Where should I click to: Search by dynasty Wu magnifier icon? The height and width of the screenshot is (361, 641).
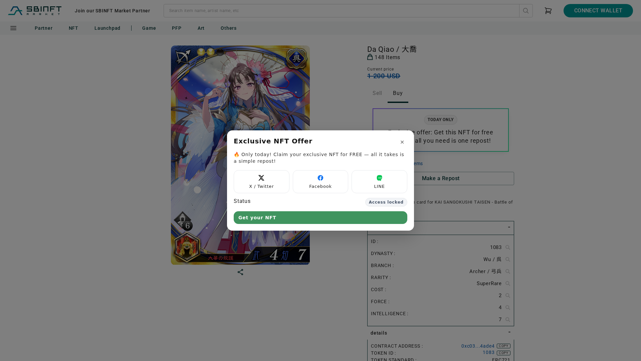(x=507, y=259)
